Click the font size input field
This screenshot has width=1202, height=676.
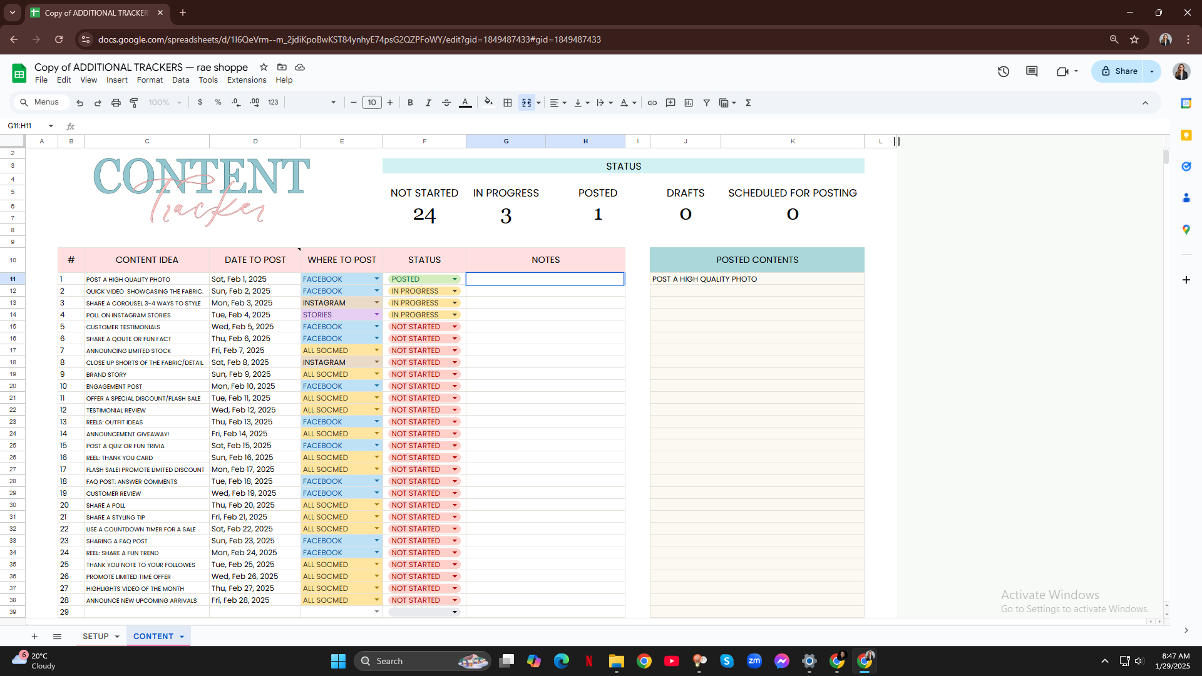click(x=372, y=103)
